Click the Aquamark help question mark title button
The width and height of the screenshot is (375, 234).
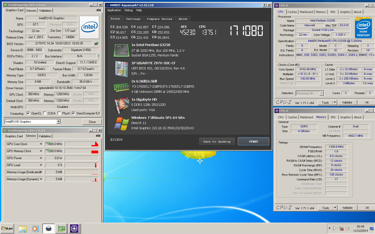[x=264, y=5]
